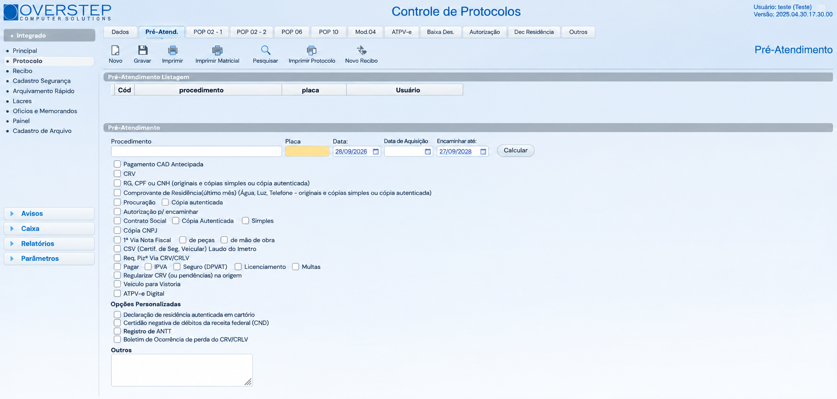The height and width of the screenshot is (399, 837).
Task: Tick the IPVA checkbox
Action: pos(148,267)
